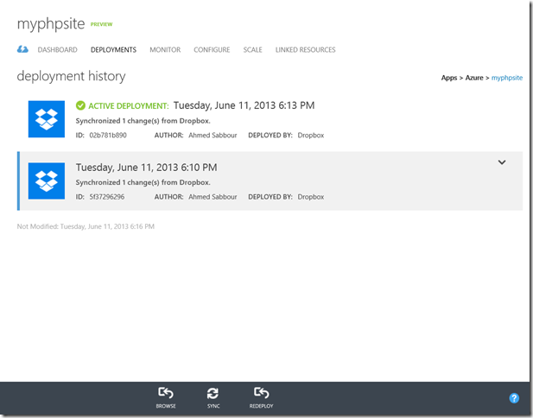Click the Redeploy button in bottom bar
The height and width of the screenshot is (418, 533).
coord(261,397)
